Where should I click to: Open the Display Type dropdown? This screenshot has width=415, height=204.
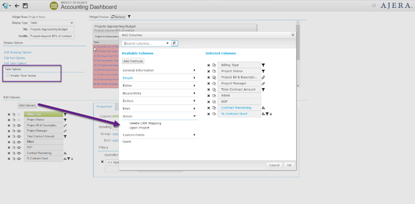[52, 23]
